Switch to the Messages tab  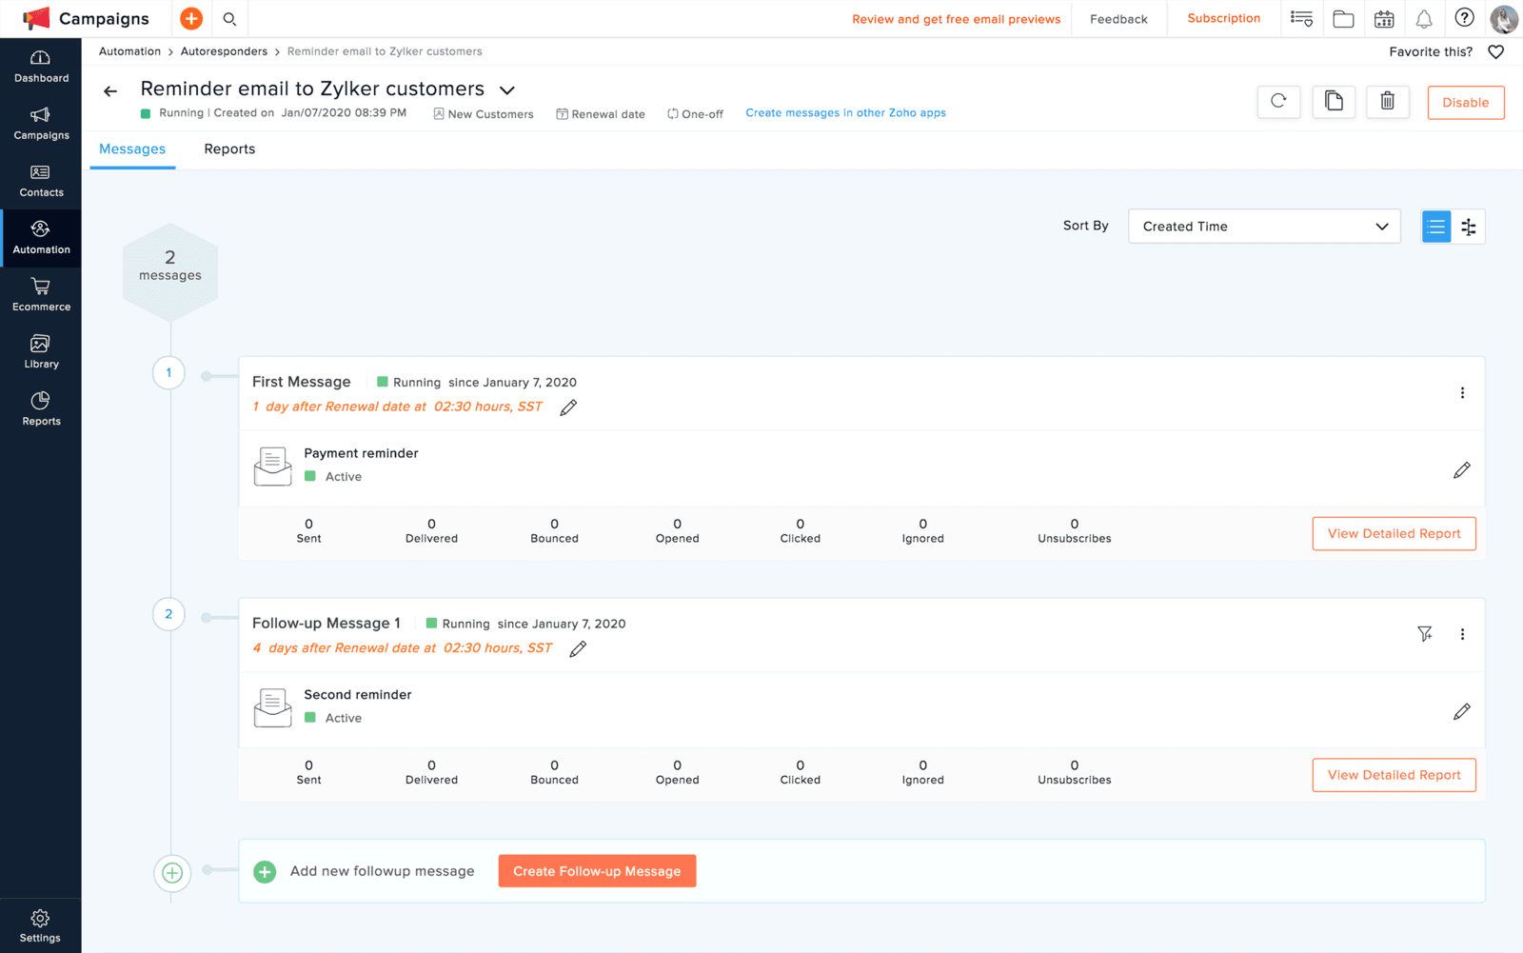tap(132, 149)
